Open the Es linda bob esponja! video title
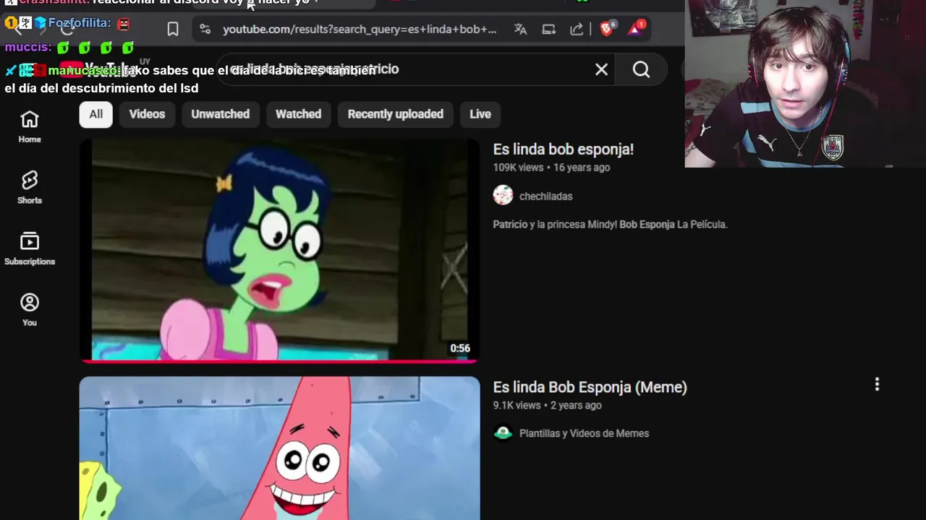This screenshot has height=520, width=926. pos(563,149)
